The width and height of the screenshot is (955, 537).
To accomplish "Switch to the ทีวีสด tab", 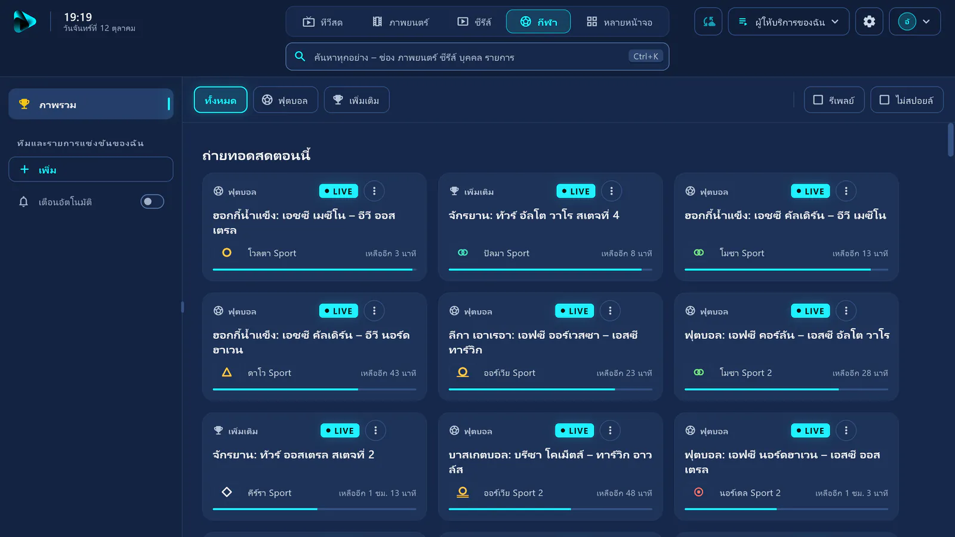I will coord(322,22).
